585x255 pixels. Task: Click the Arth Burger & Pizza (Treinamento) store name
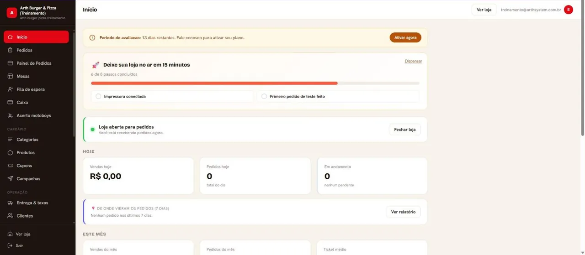pyautogui.click(x=38, y=10)
